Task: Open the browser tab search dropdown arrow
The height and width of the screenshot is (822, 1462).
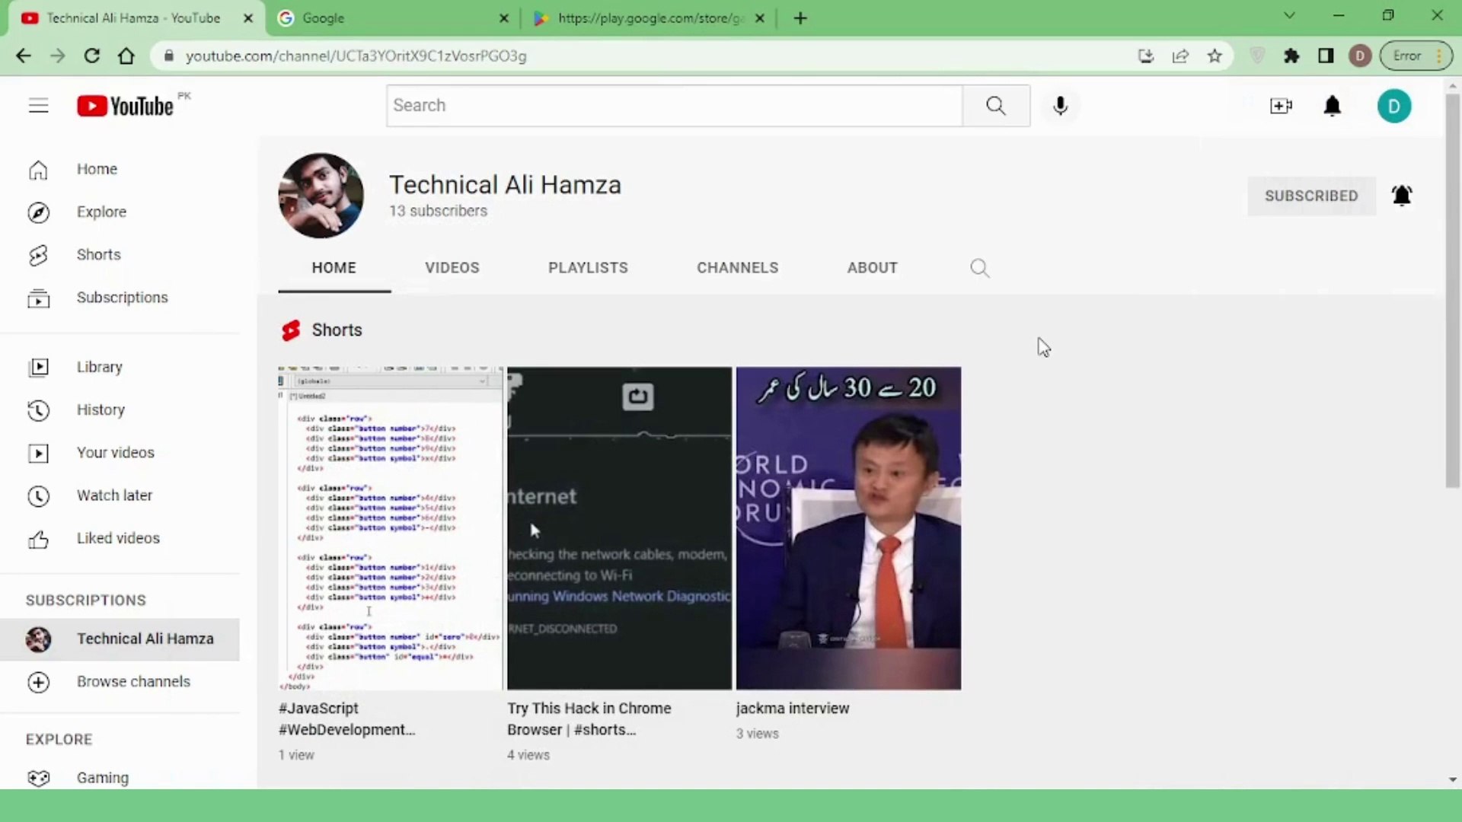Action: point(1290,15)
